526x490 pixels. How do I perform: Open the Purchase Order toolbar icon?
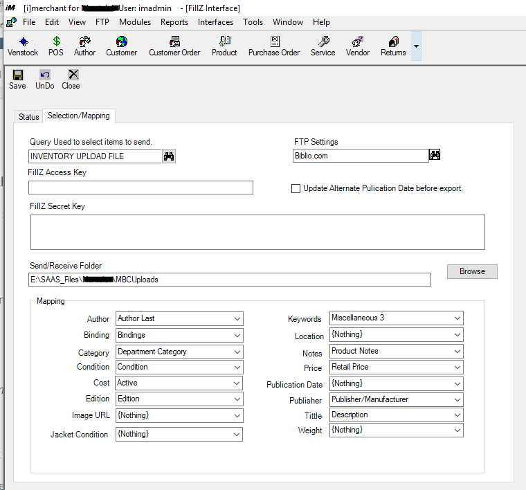click(274, 46)
